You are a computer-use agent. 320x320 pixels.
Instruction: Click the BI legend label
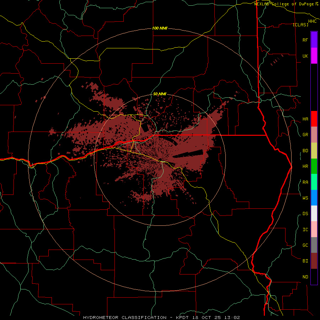[x=305, y=261]
